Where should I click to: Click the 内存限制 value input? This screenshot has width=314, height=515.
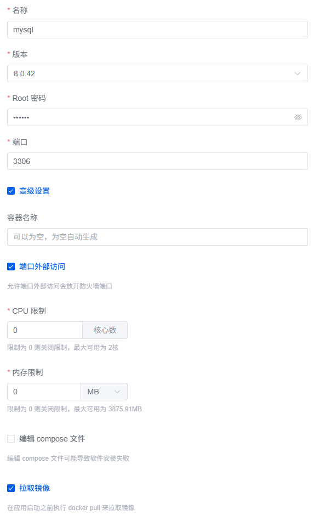click(44, 392)
